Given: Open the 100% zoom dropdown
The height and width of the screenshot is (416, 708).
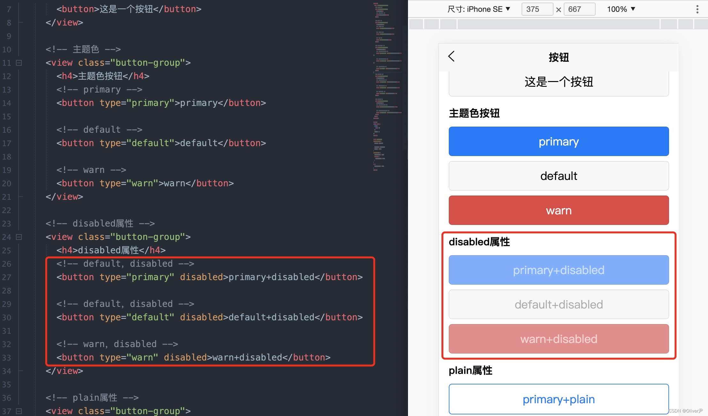Looking at the screenshot, I should click(621, 9).
